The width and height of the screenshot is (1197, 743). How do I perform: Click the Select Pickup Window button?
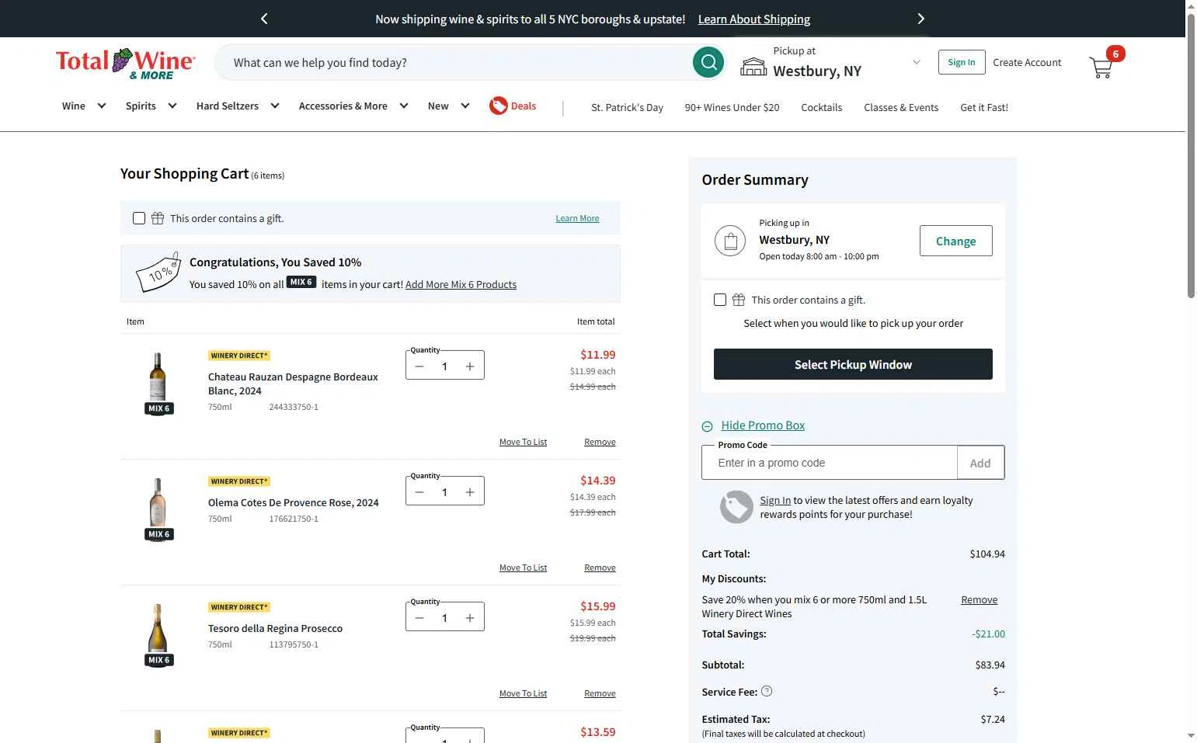(853, 364)
